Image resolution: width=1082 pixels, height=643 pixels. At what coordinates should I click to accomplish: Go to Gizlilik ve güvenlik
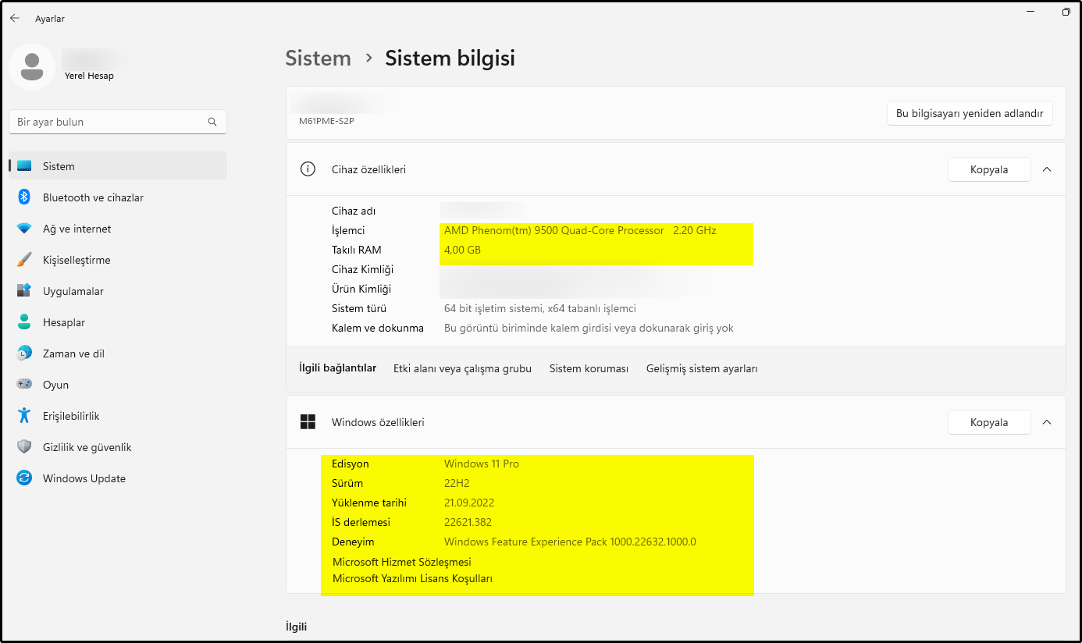[x=118, y=447]
